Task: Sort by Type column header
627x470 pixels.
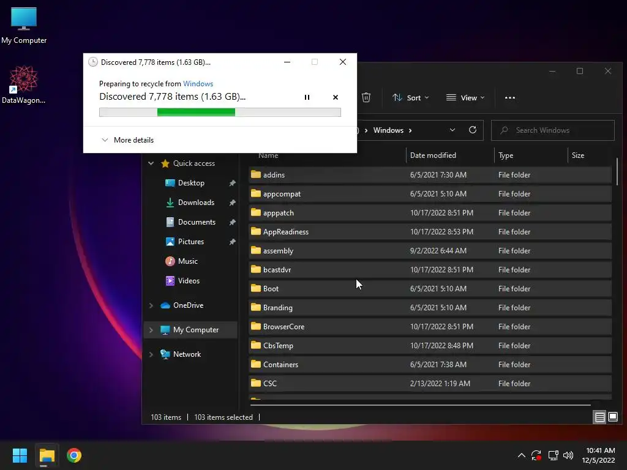Action: click(x=505, y=155)
